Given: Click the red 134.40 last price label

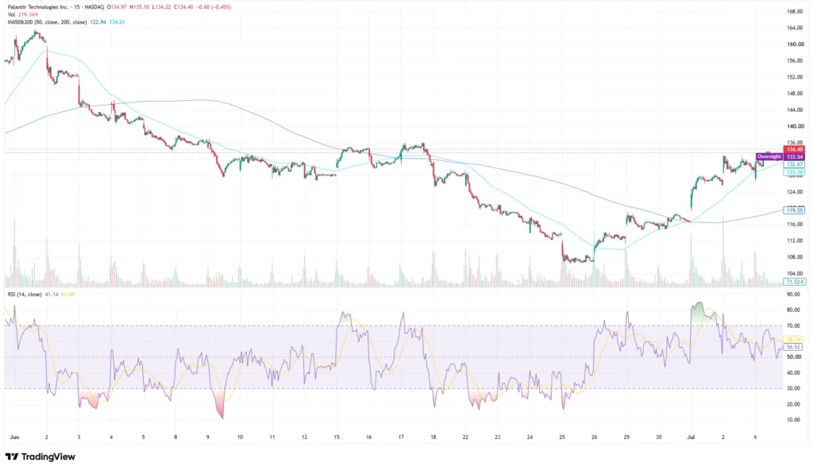Looking at the screenshot, I should click(x=794, y=149).
